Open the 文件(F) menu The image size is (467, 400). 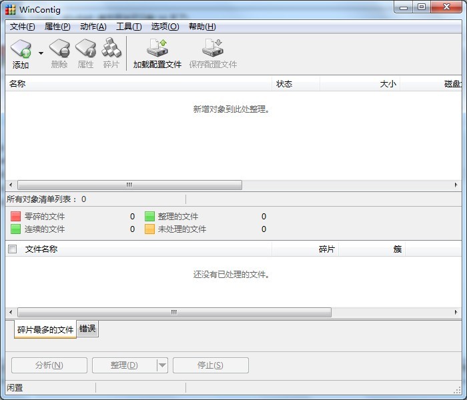(x=23, y=27)
